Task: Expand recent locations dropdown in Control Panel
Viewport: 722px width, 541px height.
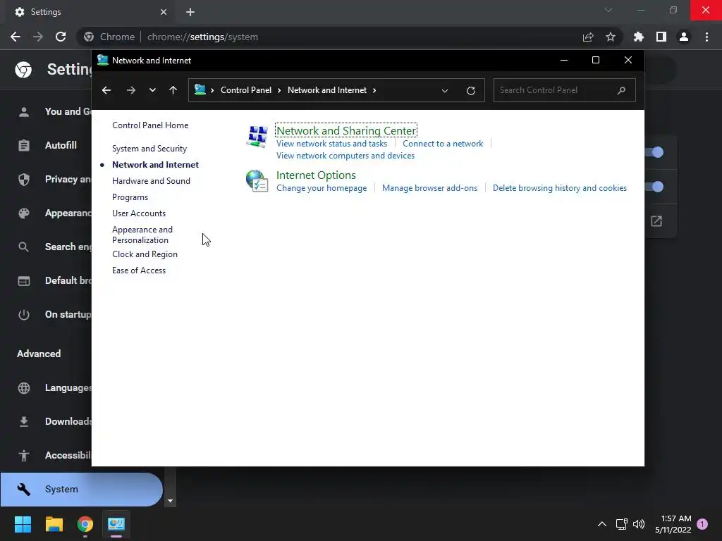Action: coord(152,90)
